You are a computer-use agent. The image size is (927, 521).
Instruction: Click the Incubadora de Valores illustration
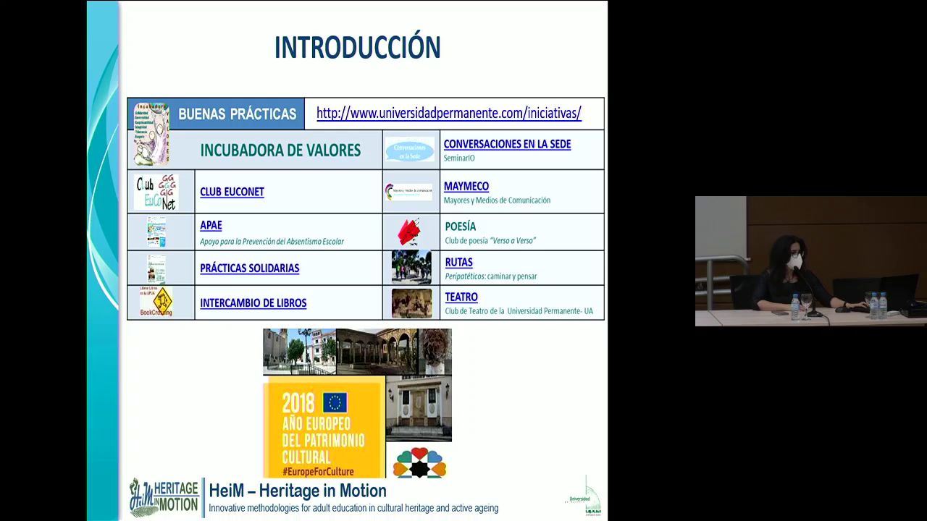tap(151, 134)
